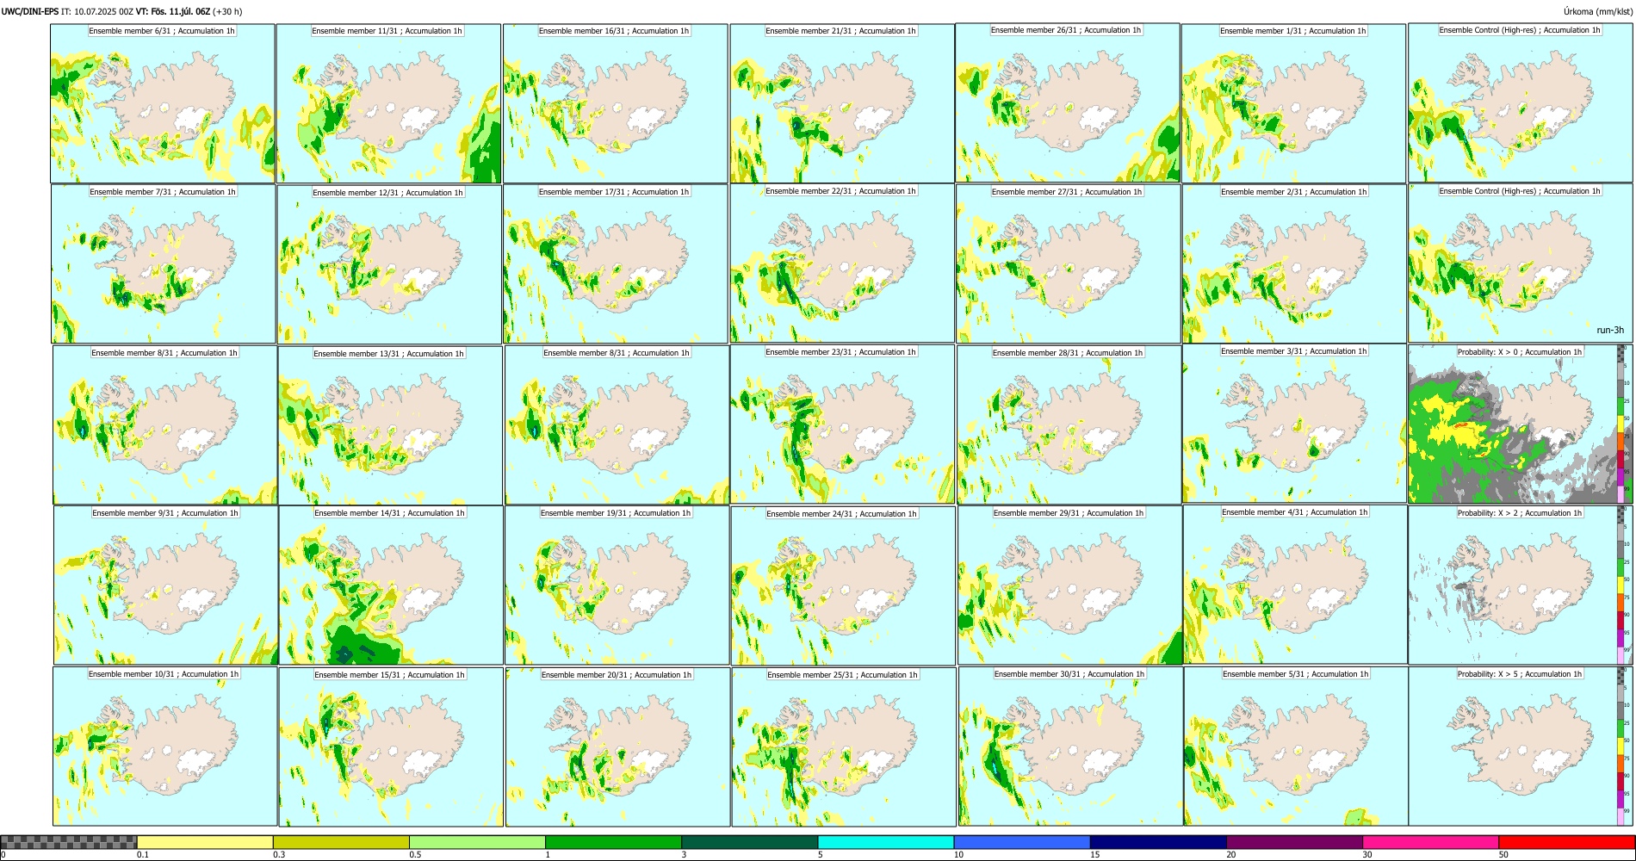Screen dimensions: 1636x861
Task: Pick the cyan 5–10 legend swatch
Action: click(886, 842)
